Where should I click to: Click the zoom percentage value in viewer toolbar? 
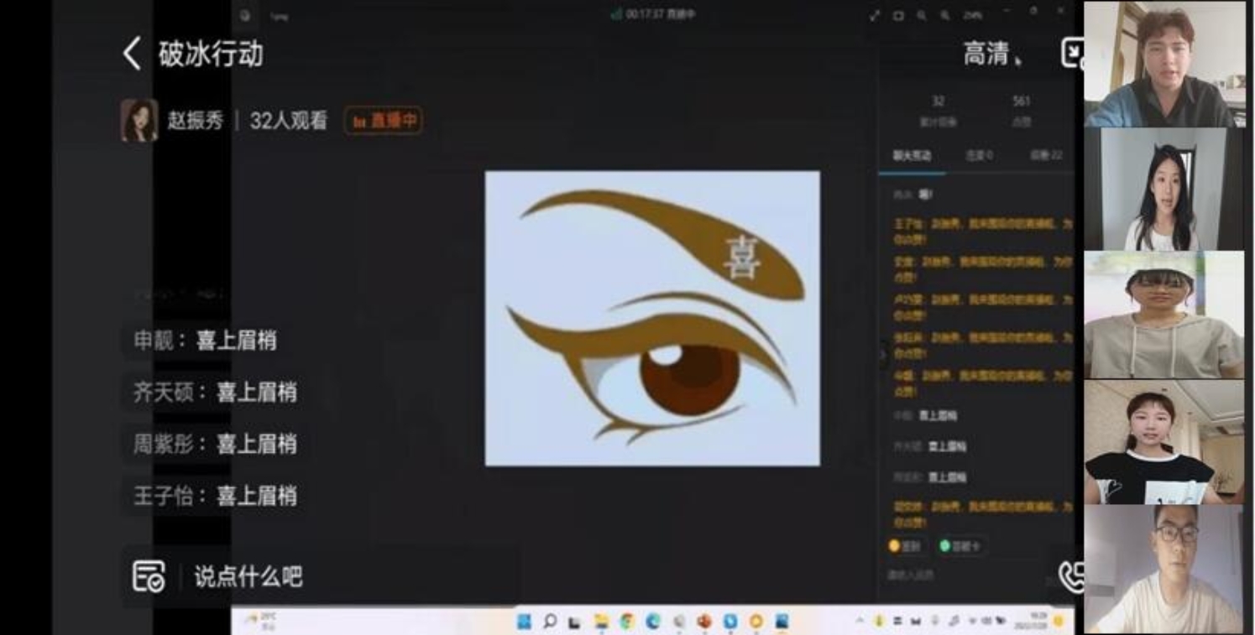[x=972, y=15]
